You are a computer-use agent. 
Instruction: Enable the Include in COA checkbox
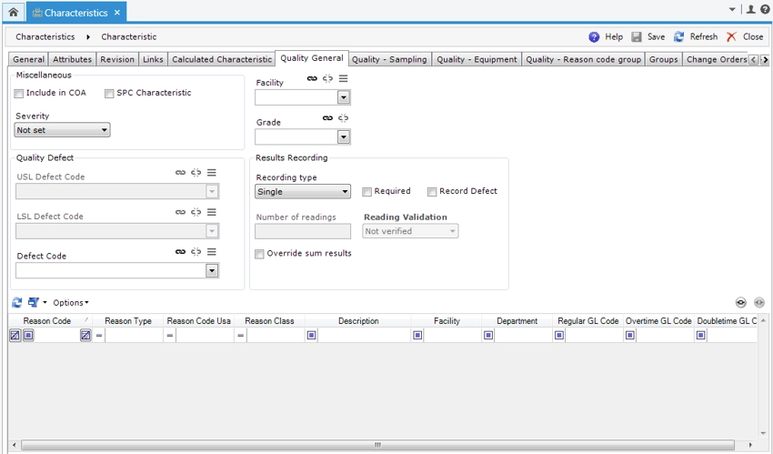19,94
